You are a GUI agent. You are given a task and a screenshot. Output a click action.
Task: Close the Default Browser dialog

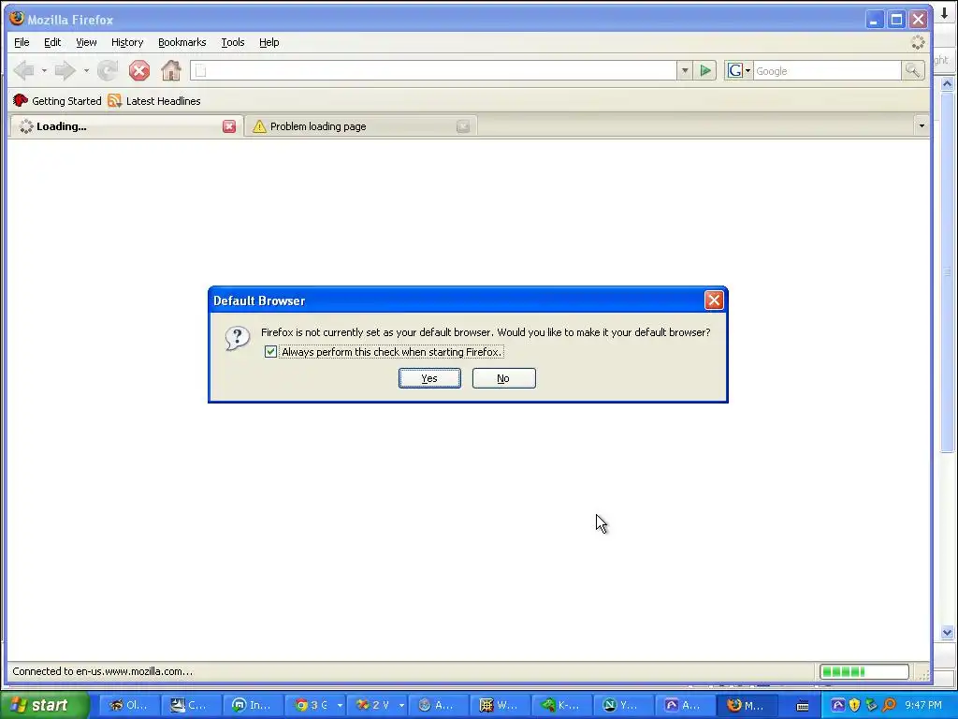714,301
